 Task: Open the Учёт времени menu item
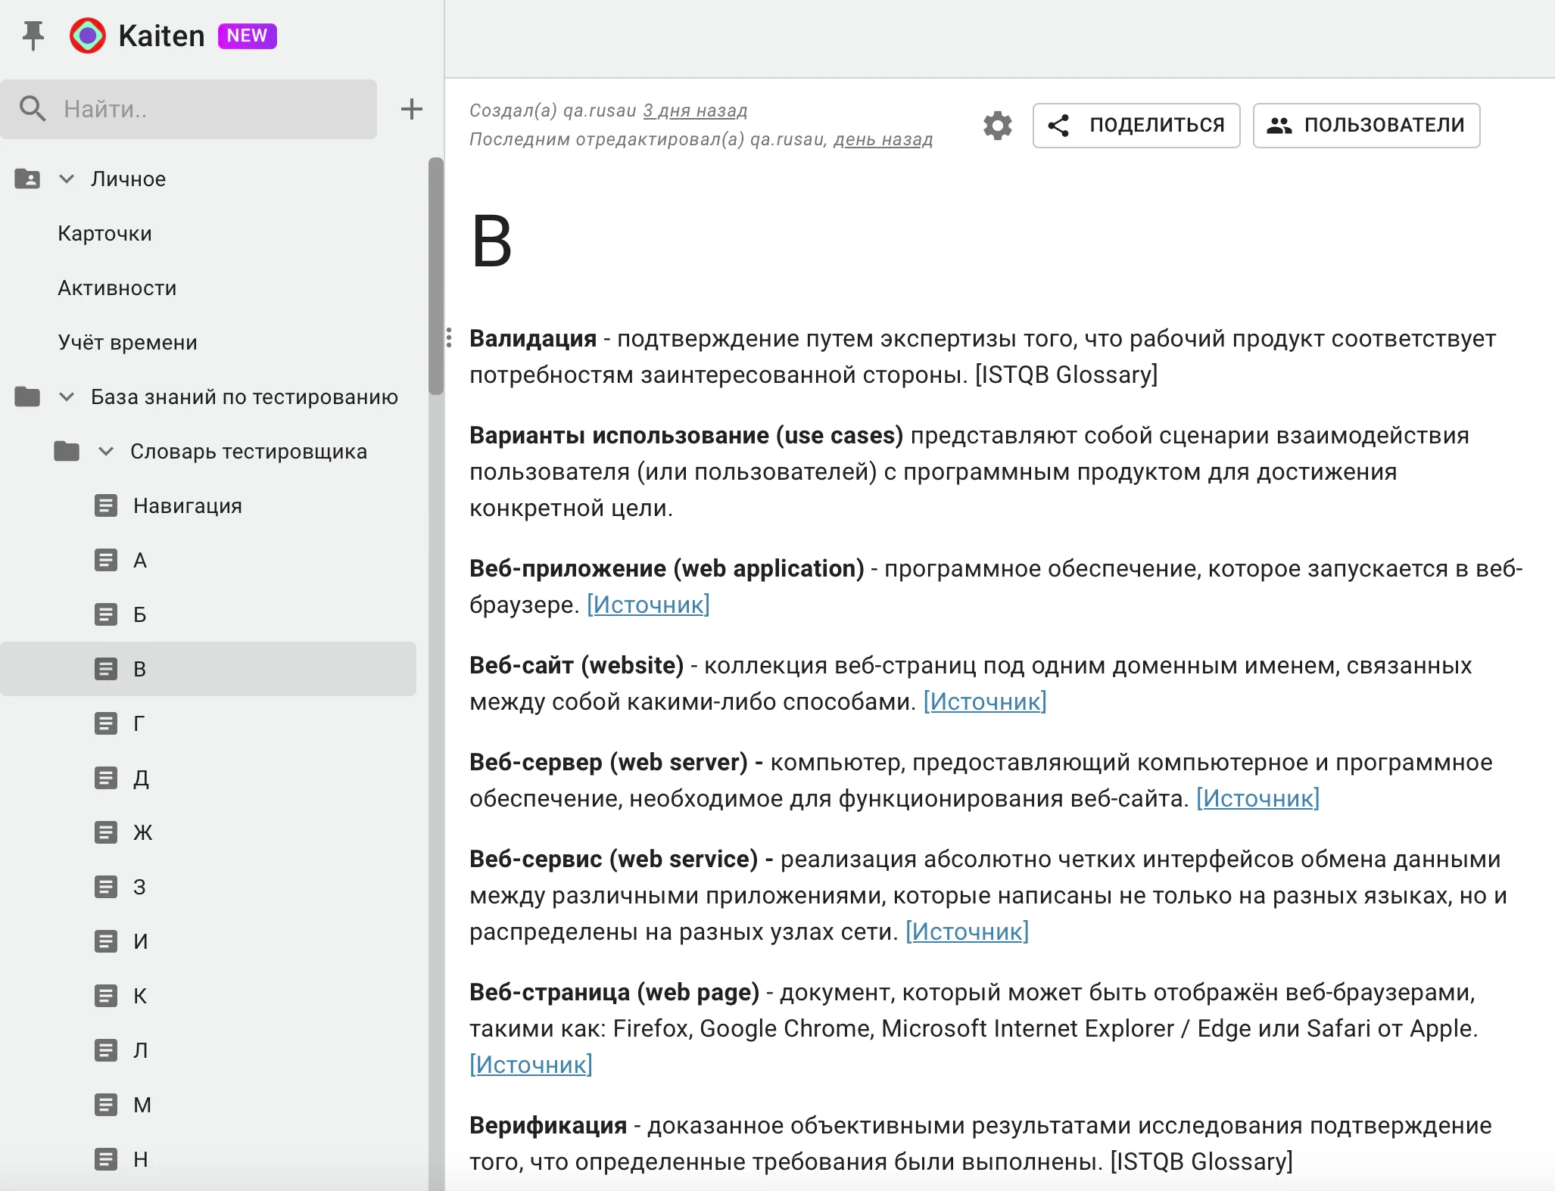127,342
